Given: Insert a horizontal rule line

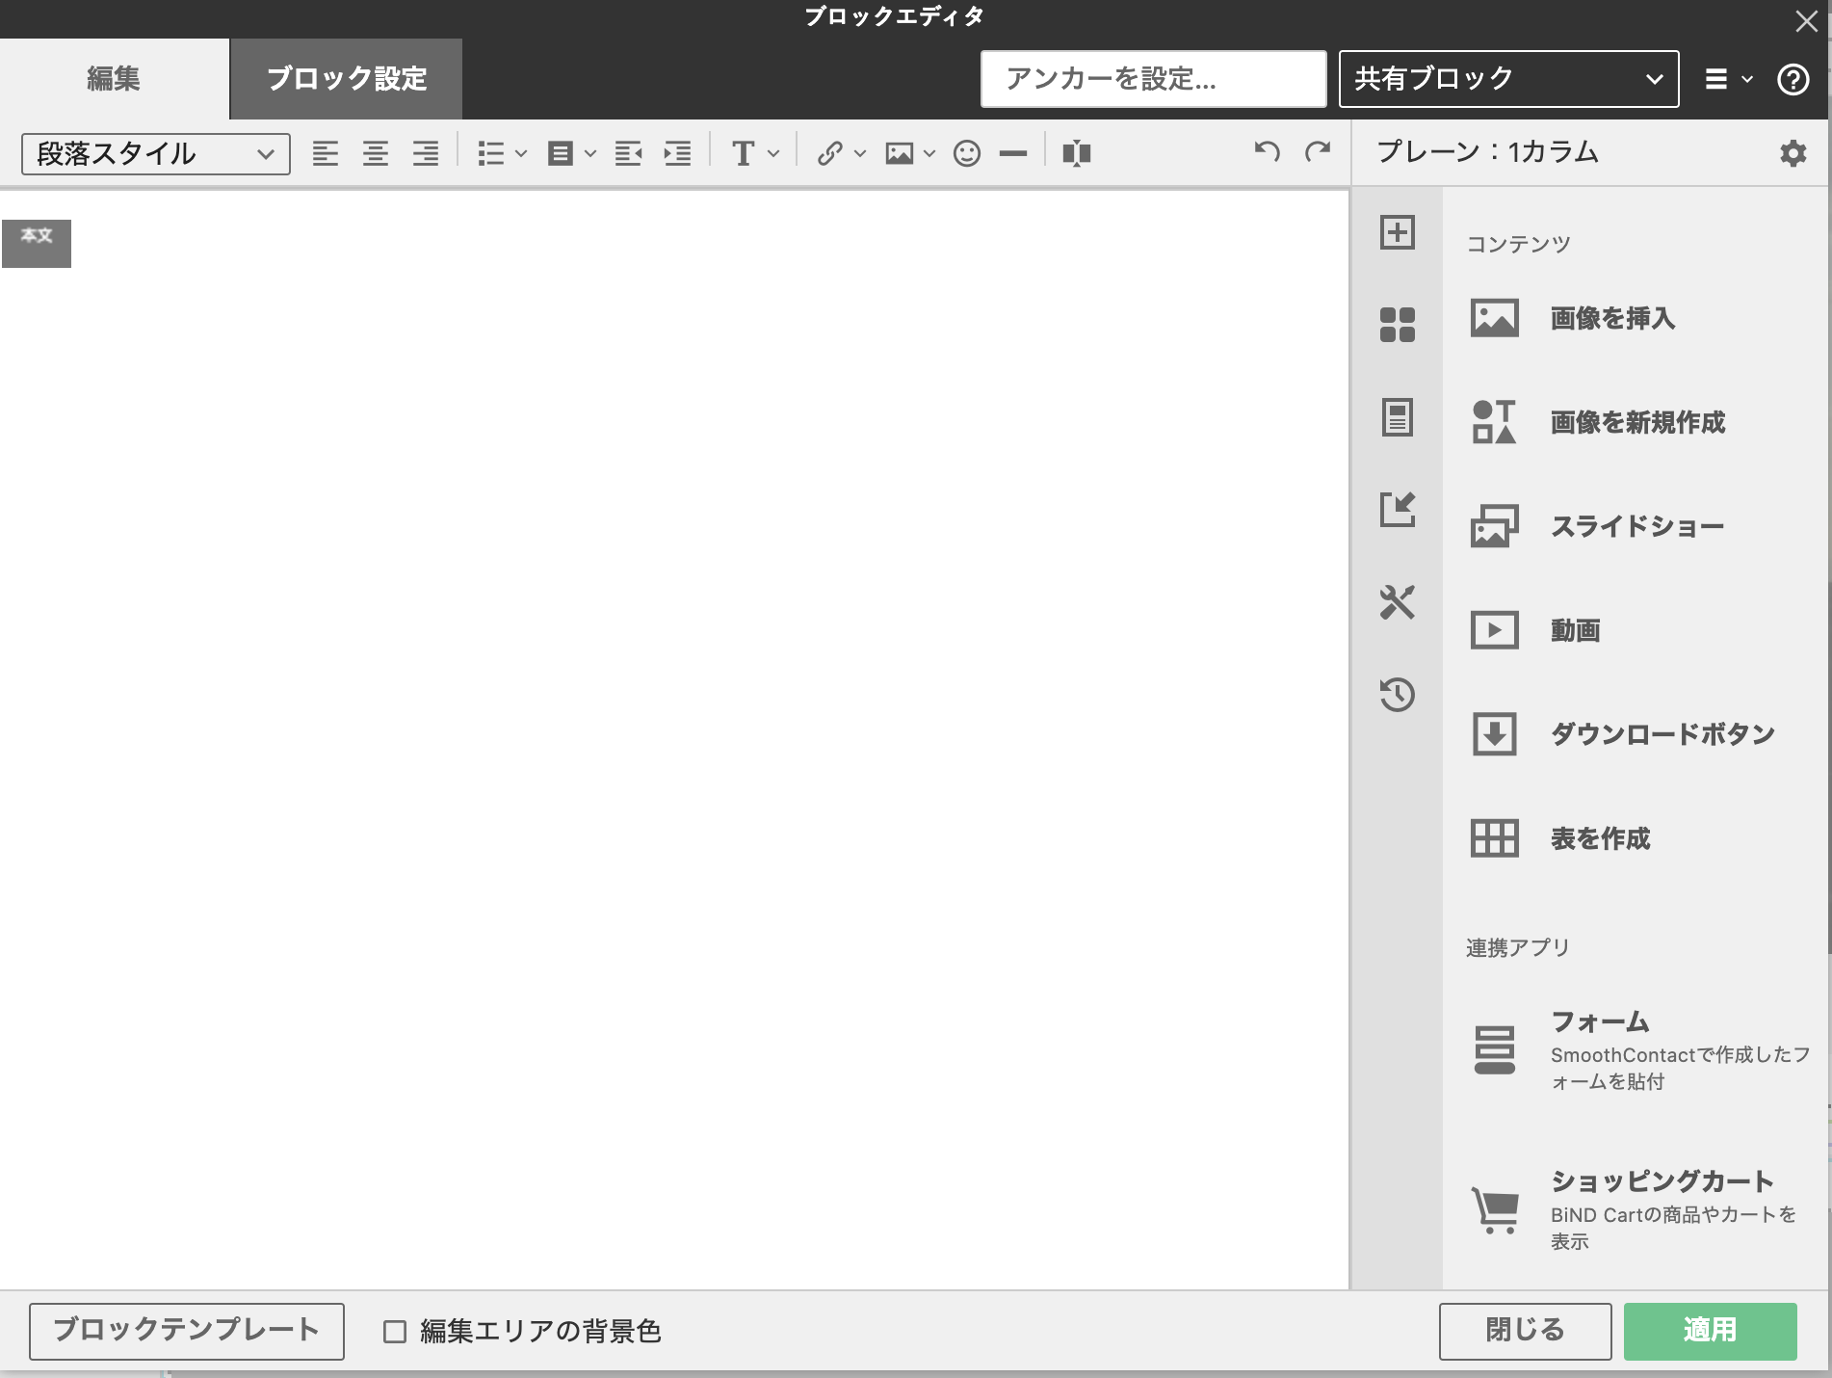Looking at the screenshot, I should (1013, 153).
